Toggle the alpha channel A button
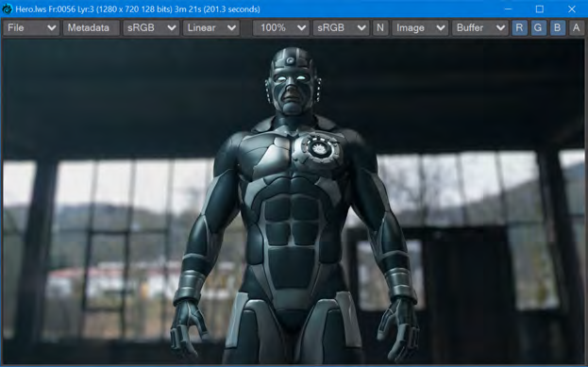The height and width of the screenshot is (367, 588). [x=577, y=27]
